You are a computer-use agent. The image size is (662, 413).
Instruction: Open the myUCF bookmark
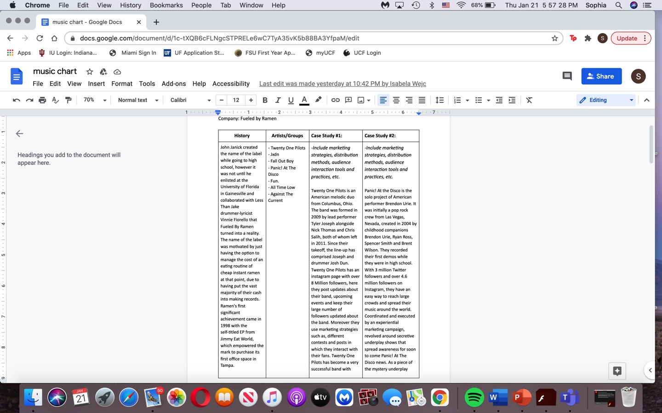pyautogui.click(x=320, y=53)
